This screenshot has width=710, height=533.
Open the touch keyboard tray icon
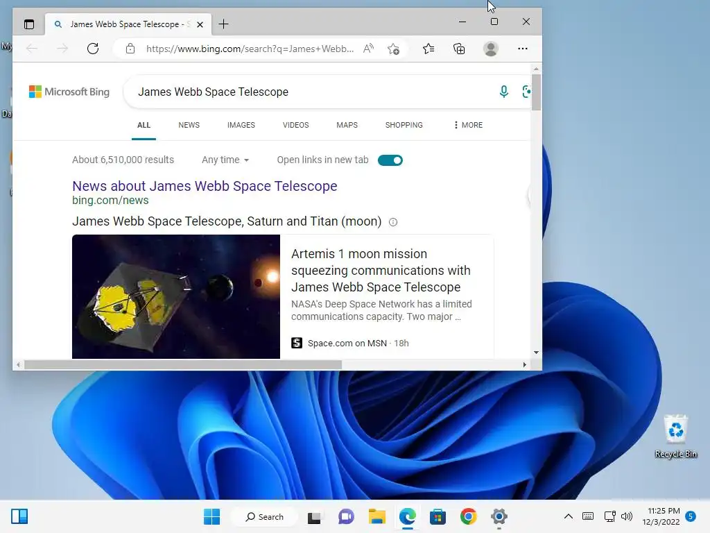(x=588, y=516)
